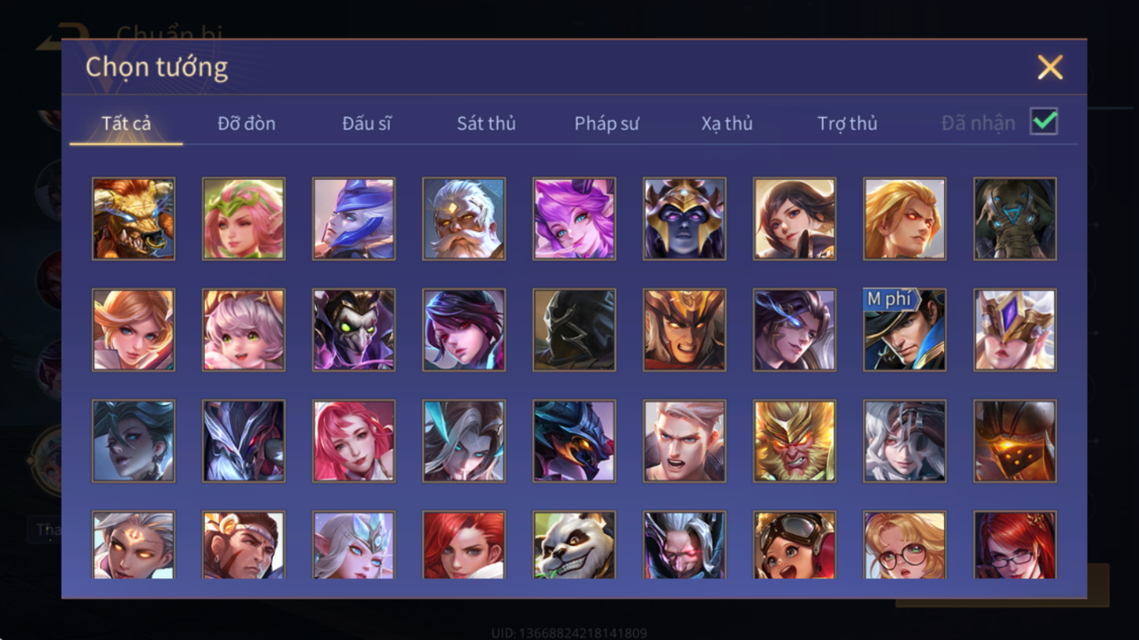Pick the purple-haired fox girl hero
The width and height of the screenshot is (1139, 640).
574,219
